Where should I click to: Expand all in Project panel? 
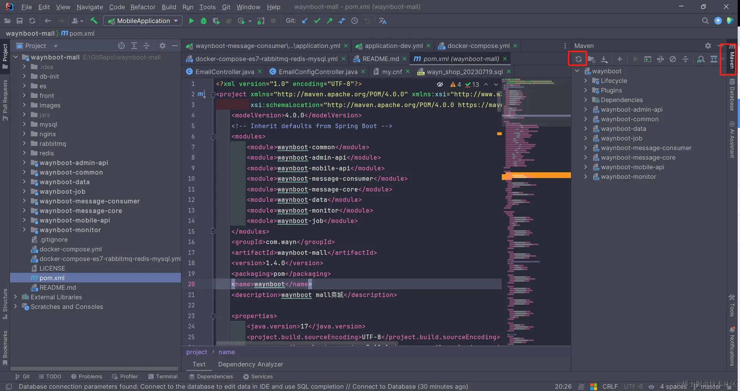coord(134,46)
